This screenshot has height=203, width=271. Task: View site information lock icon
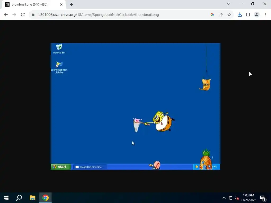[x=33, y=15]
